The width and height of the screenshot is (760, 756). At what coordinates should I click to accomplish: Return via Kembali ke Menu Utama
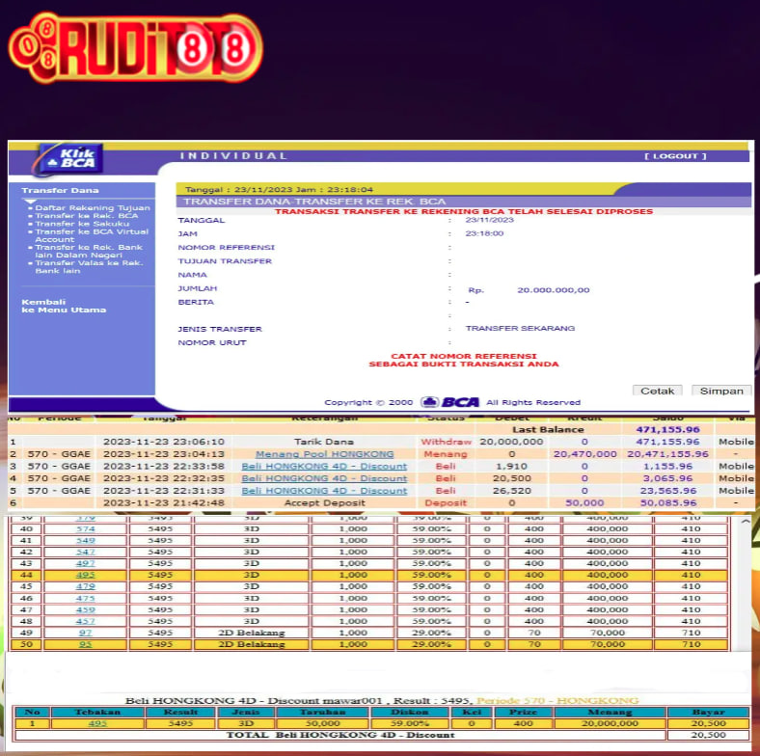[x=64, y=306]
